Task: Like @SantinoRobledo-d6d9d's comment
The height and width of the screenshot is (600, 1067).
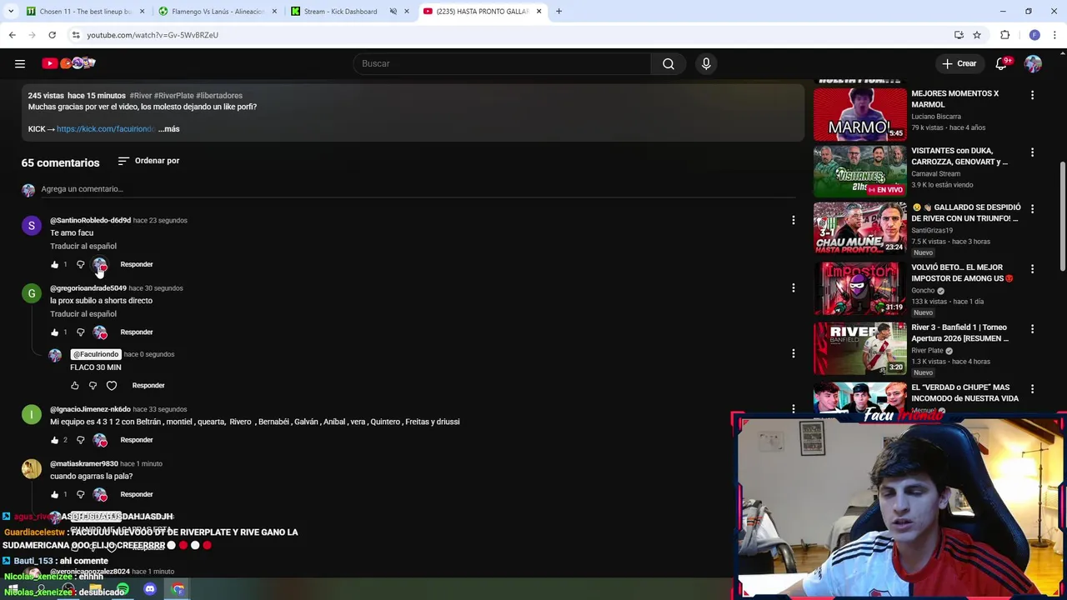Action: tap(55, 264)
